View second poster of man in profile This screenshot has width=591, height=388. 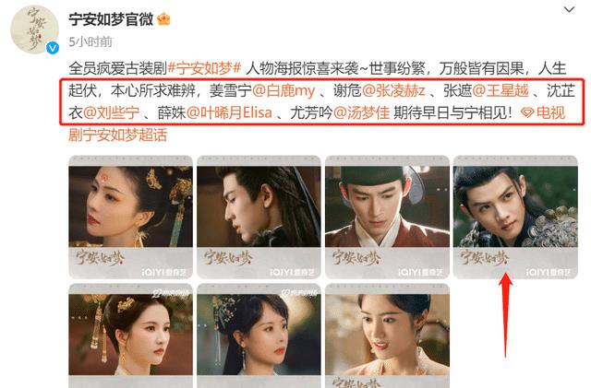pyautogui.click(x=259, y=218)
